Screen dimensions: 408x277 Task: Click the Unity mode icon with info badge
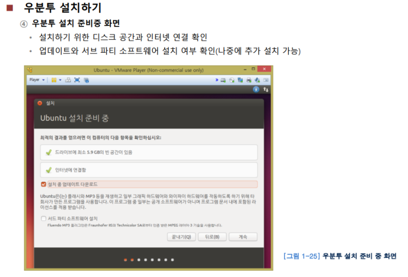[x=87, y=80]
